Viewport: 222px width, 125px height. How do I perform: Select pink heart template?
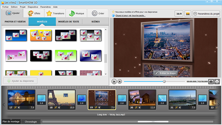click(16, 55)
